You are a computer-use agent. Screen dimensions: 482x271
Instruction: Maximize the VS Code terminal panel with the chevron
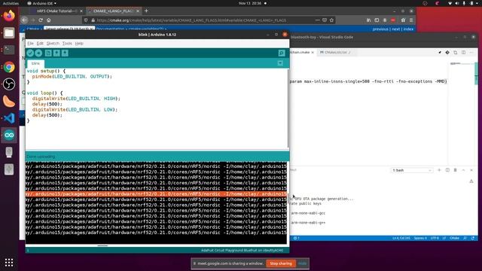coord(463,170)
